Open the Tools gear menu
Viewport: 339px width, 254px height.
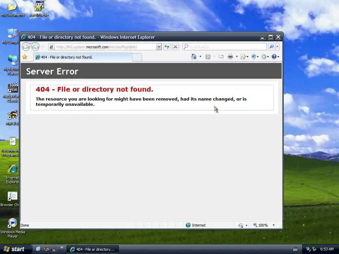[x=265, y=57]
